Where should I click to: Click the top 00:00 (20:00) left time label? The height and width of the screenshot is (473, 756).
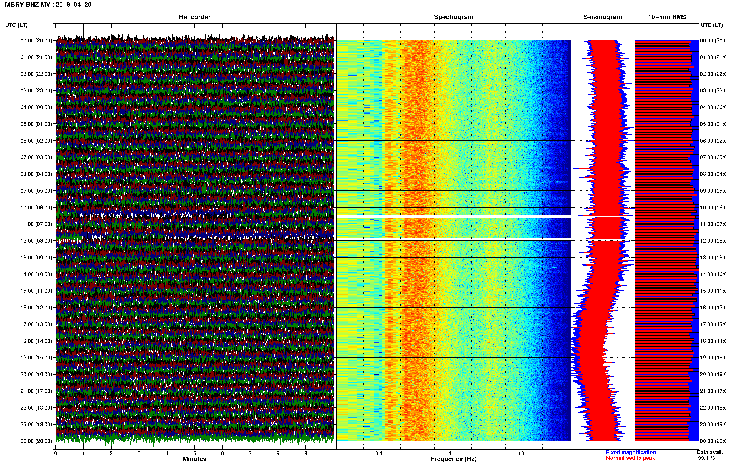coord(36,40)
